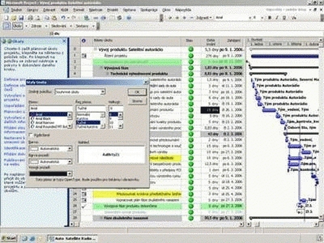This screenshot has width=324, height=243.
Task: Click the Italic formatting icon in toolbar
Action: click(277, 17)
